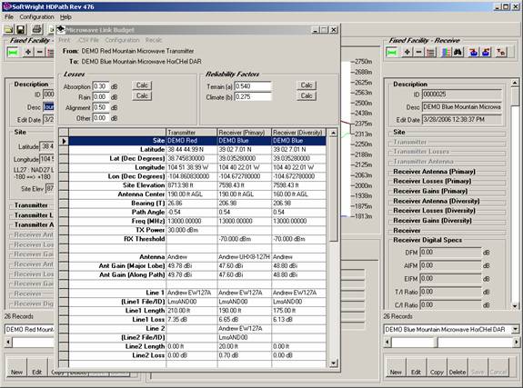The width and height of the screenshot is (523, 388).
Task: Click the New button in left transmitter panel
Action: tap(16, 368)
